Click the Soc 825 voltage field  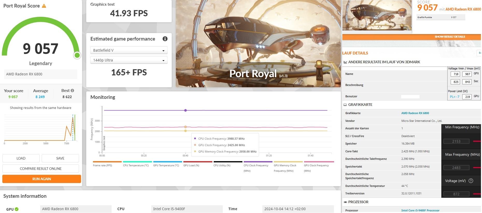coord(455,82)
